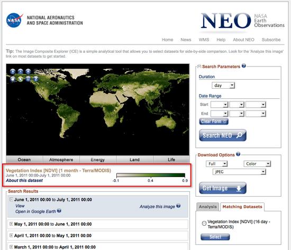The image size is (291, 250).
Task: Open the Subscribe navigation link
Action: tap(271, 40)
